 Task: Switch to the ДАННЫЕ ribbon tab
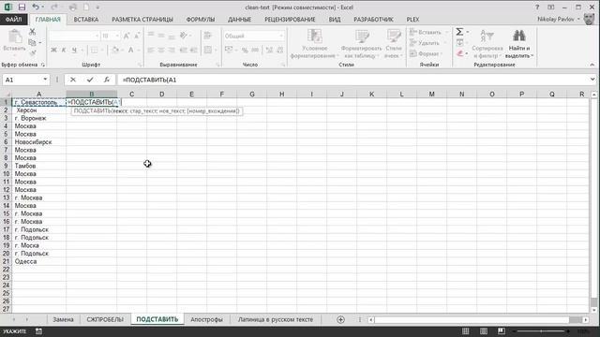(x=240, y=19)
